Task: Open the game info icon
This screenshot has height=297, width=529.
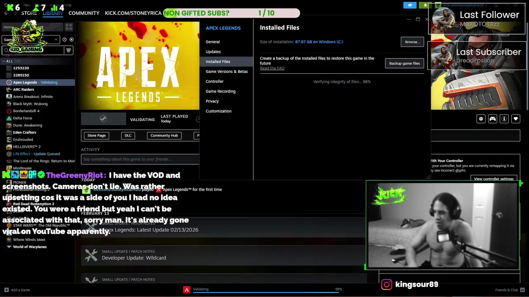Action: [504, 119]
